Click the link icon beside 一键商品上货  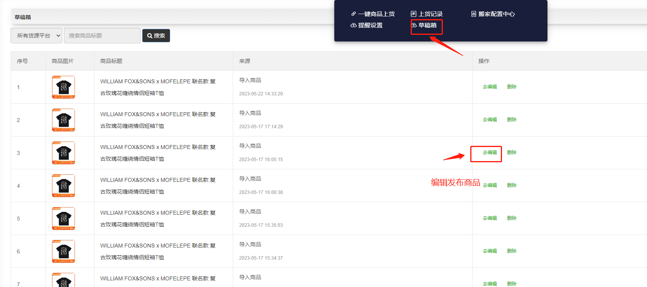click(x=353, y=14)
